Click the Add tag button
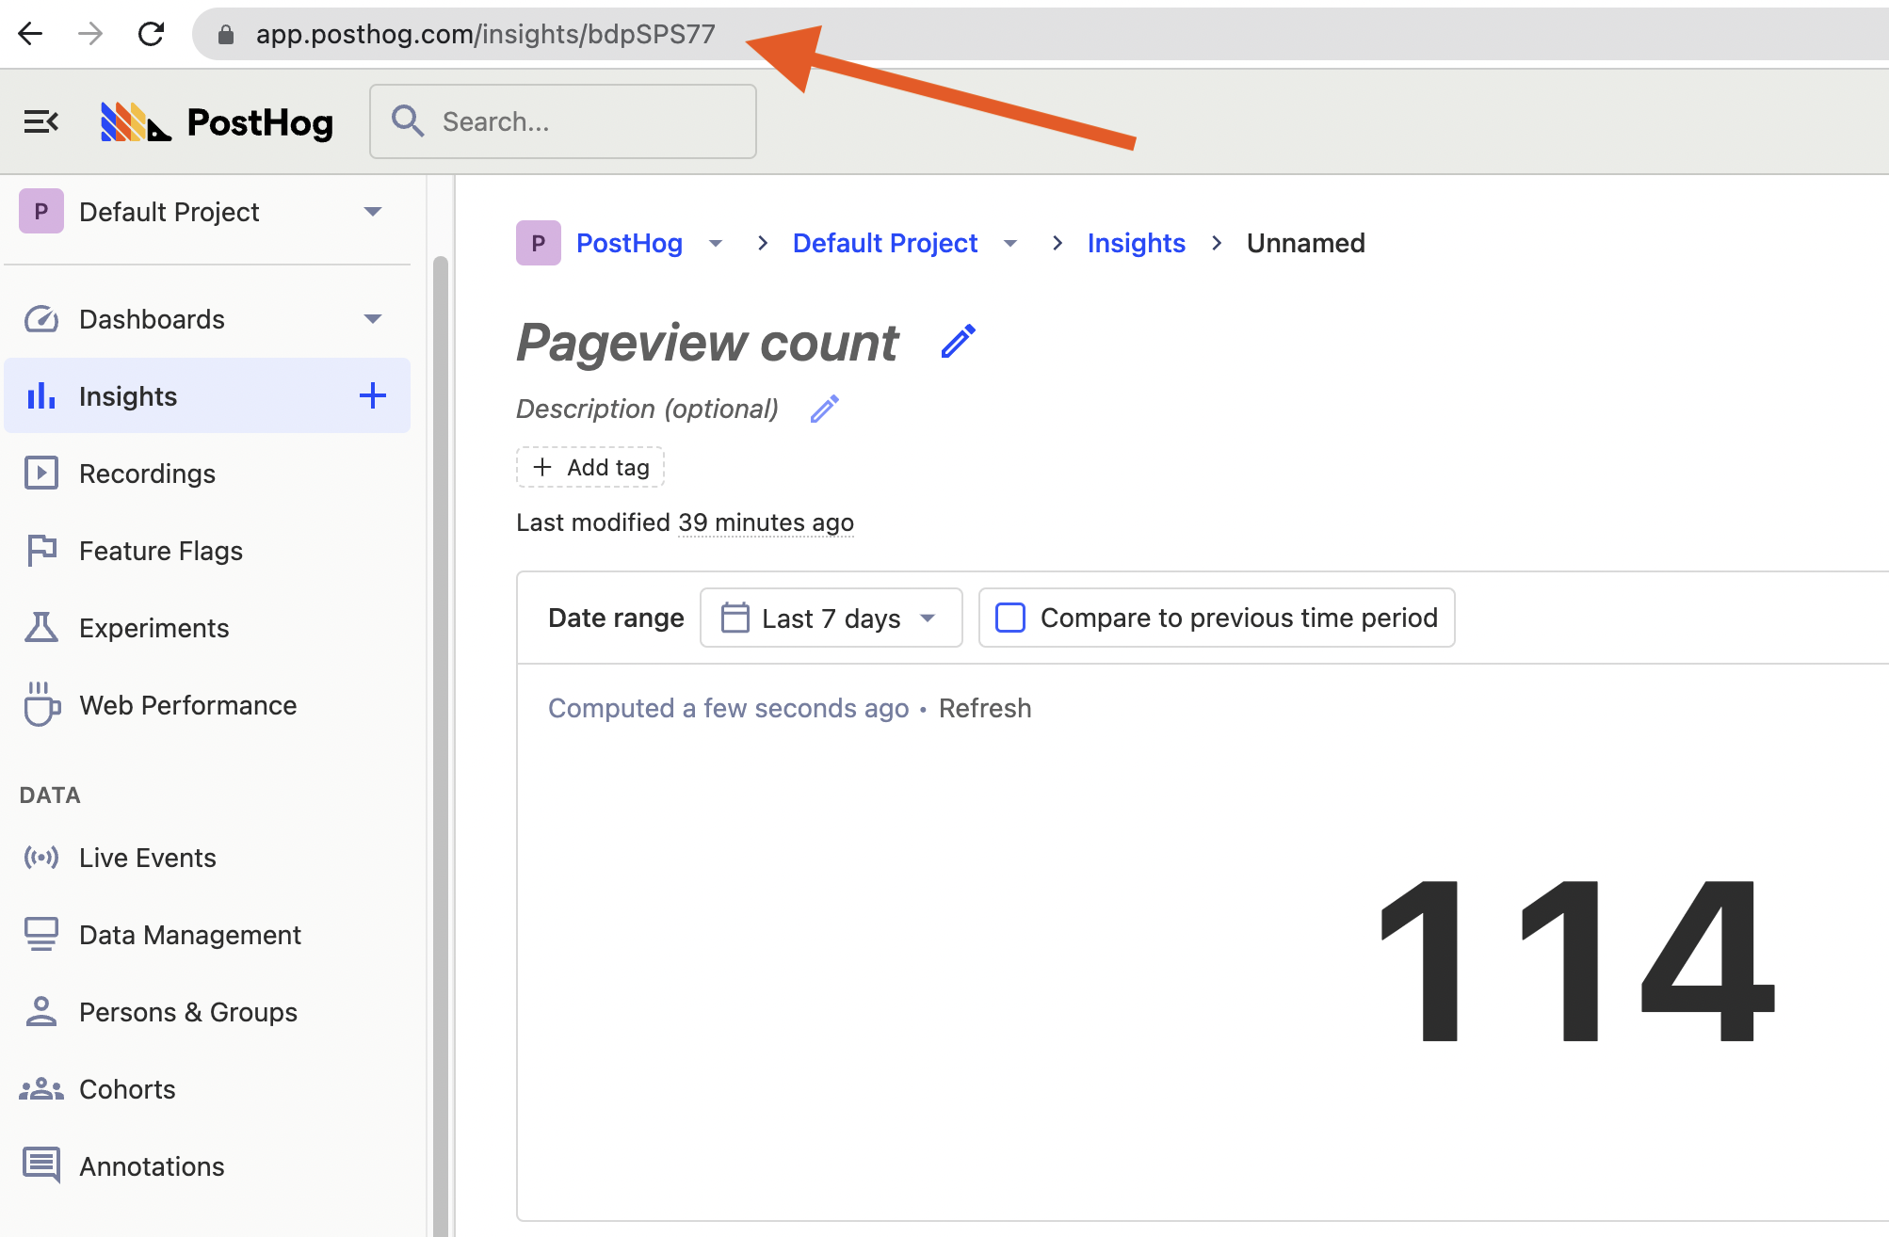Viewport: 1889px width, 1237px height. 590,467
